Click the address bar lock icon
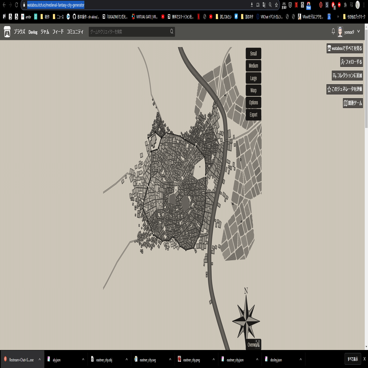This screenshot has height=368, width=368. tap(24, 5)
